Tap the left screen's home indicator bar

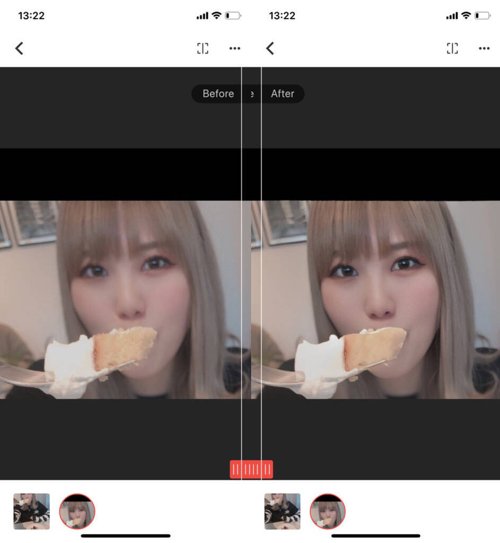point(126,536)
